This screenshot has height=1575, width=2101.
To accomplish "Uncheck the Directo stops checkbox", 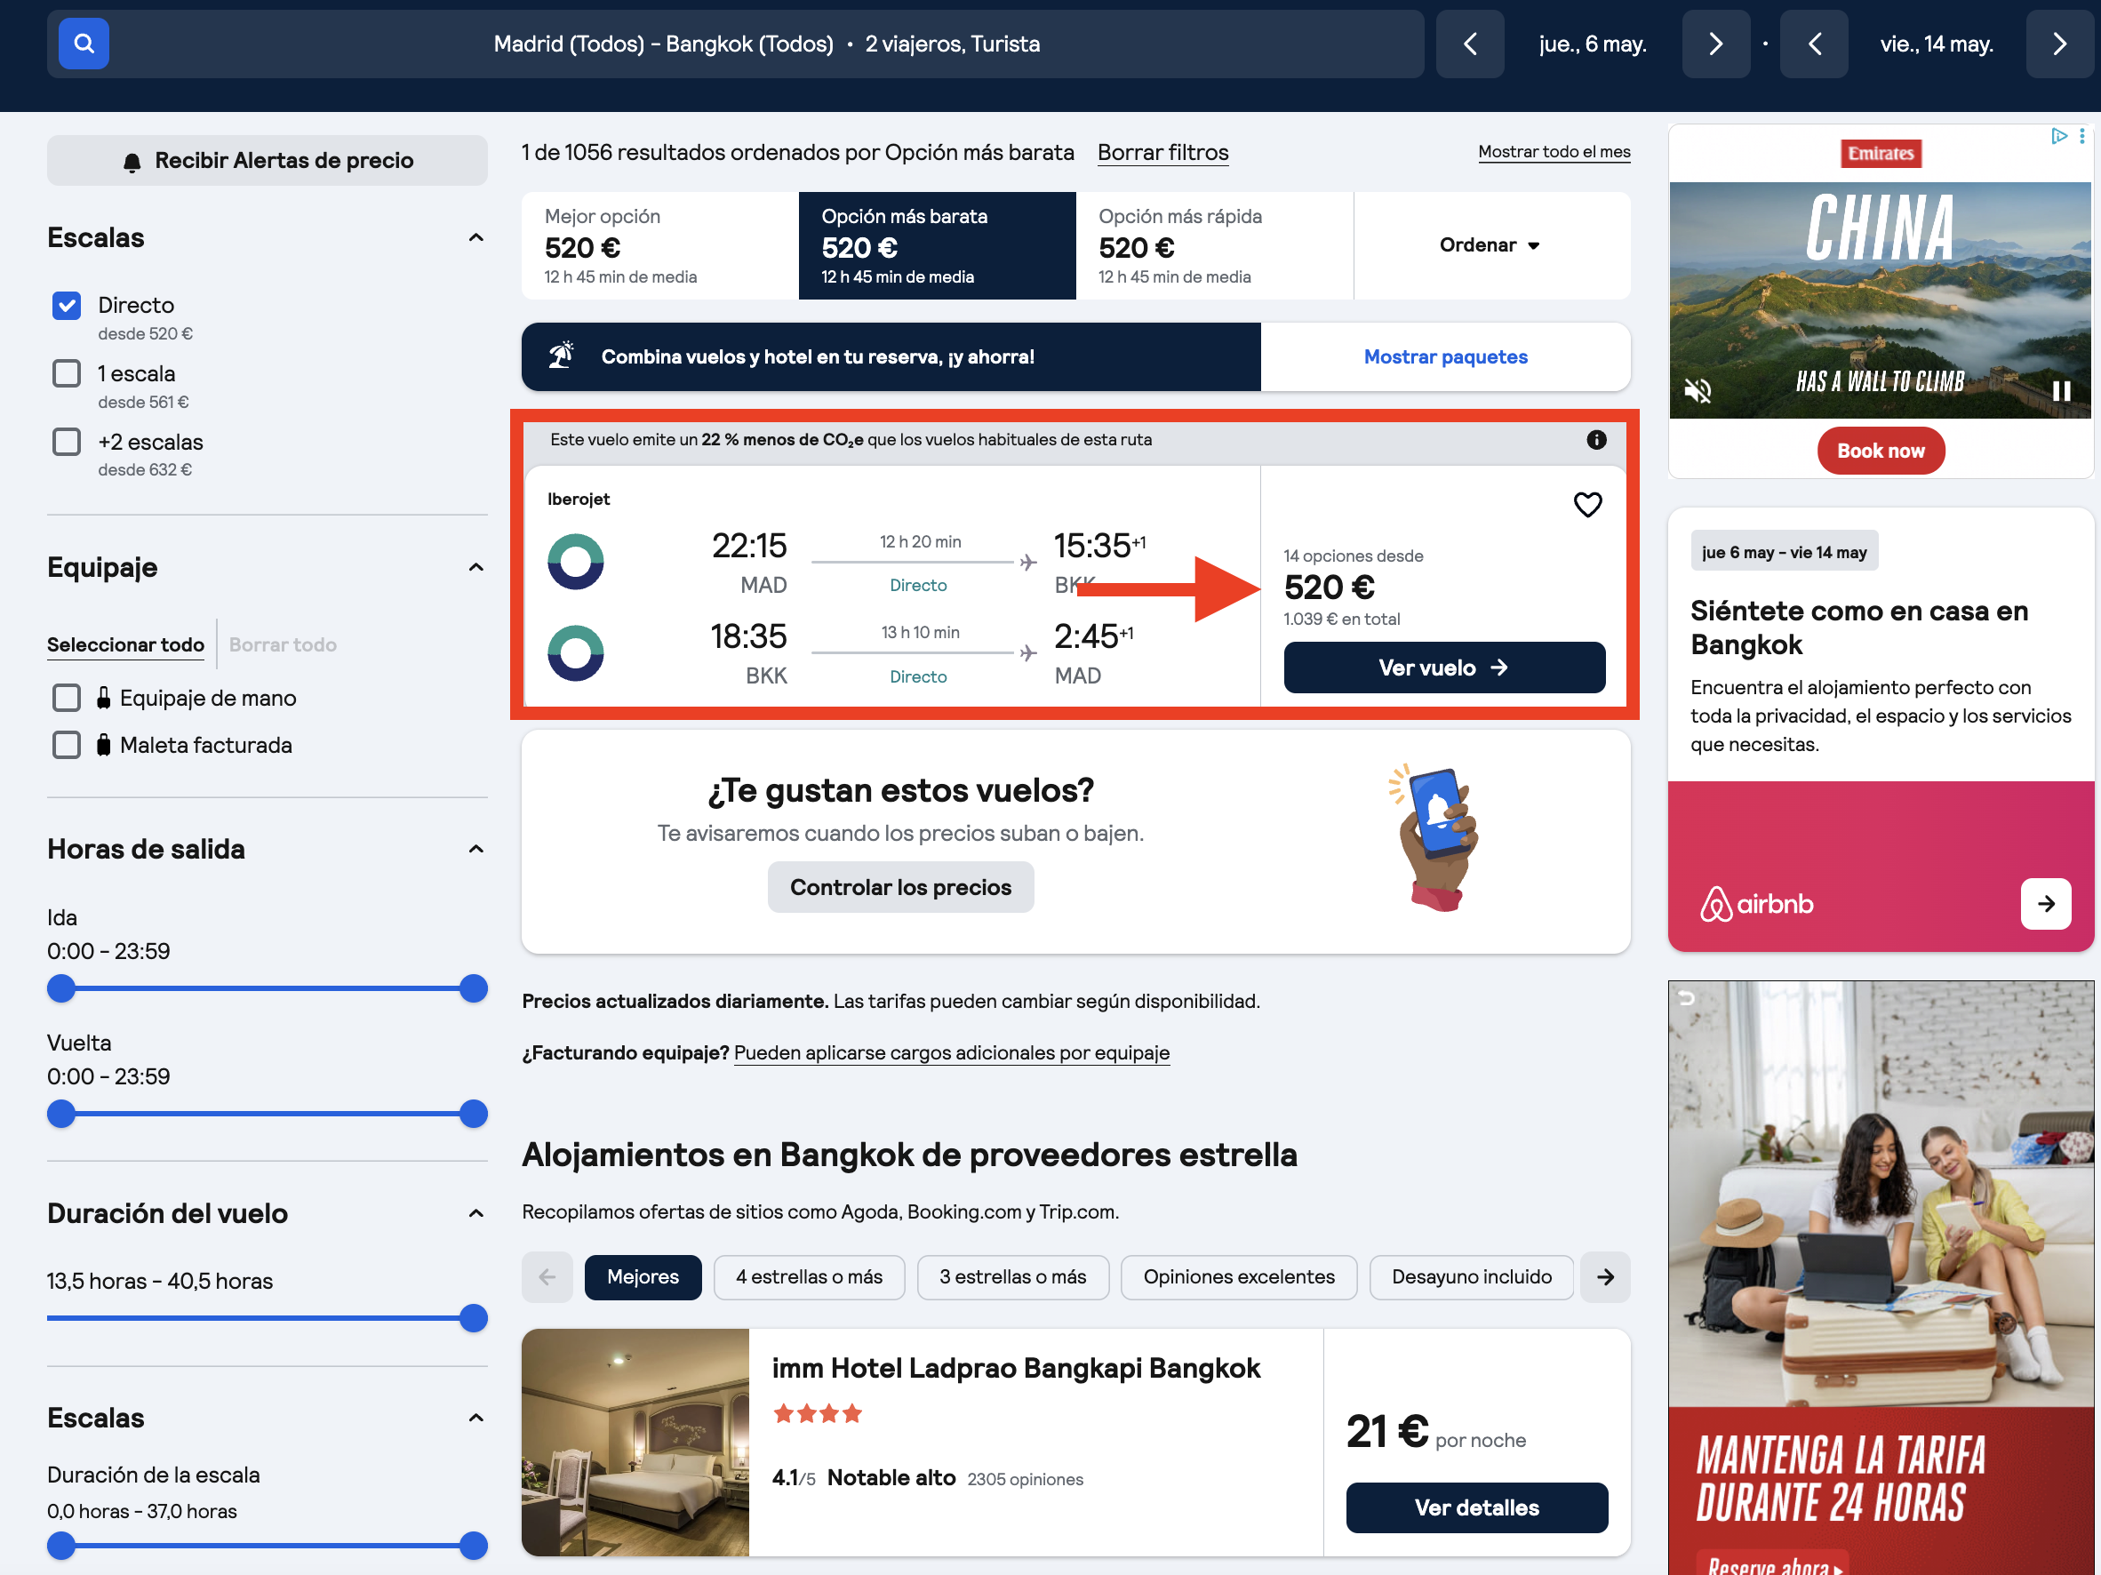I will click(x=67, y=306).
